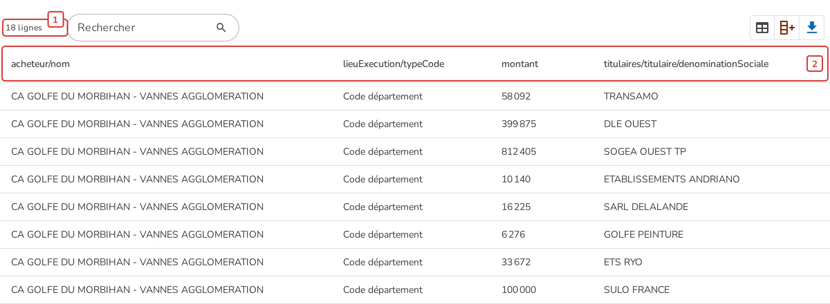Image resolution: width=830 pixels, height=304 pixels.
Task: Click the montant value 58 092
Action: click(x=516, y=96)
